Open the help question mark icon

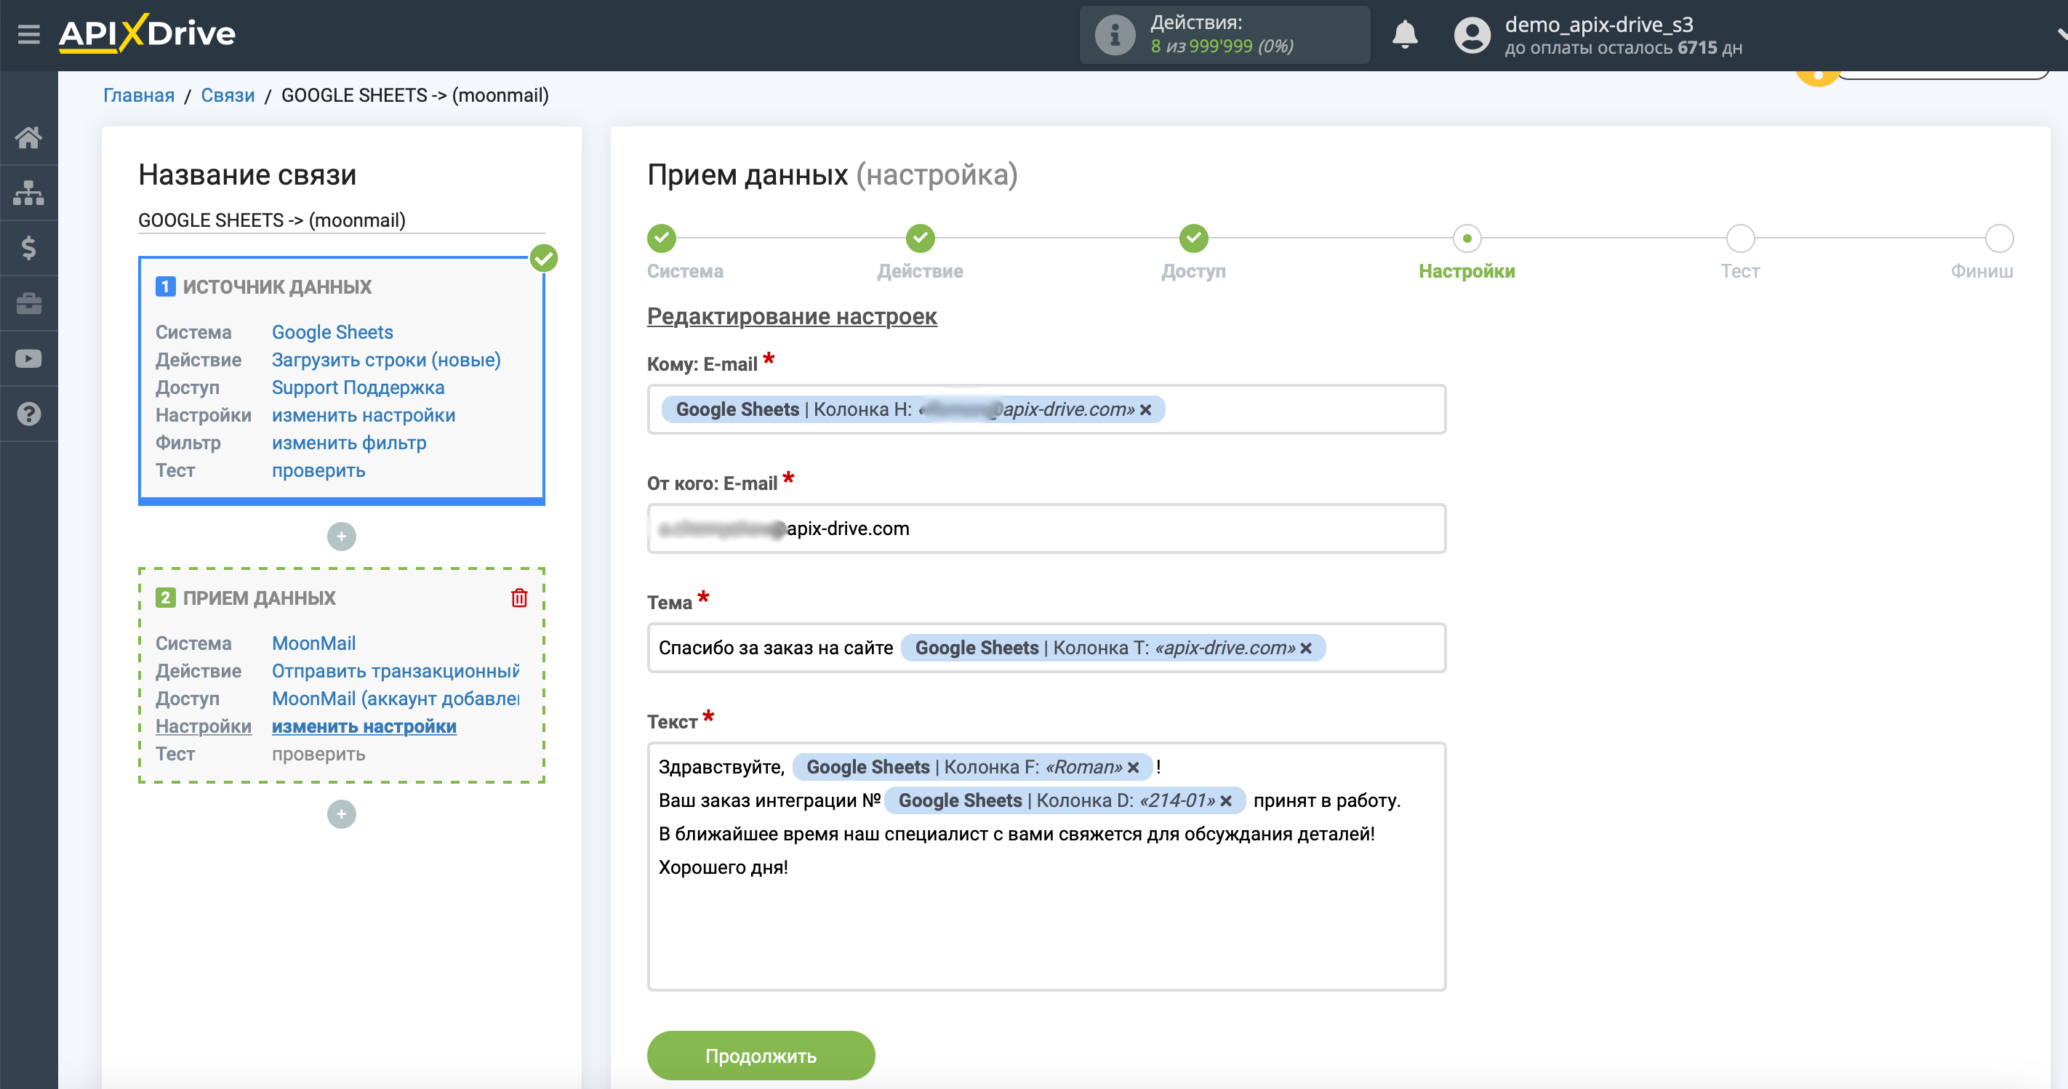pyautogui.click(x=29, y=414)
